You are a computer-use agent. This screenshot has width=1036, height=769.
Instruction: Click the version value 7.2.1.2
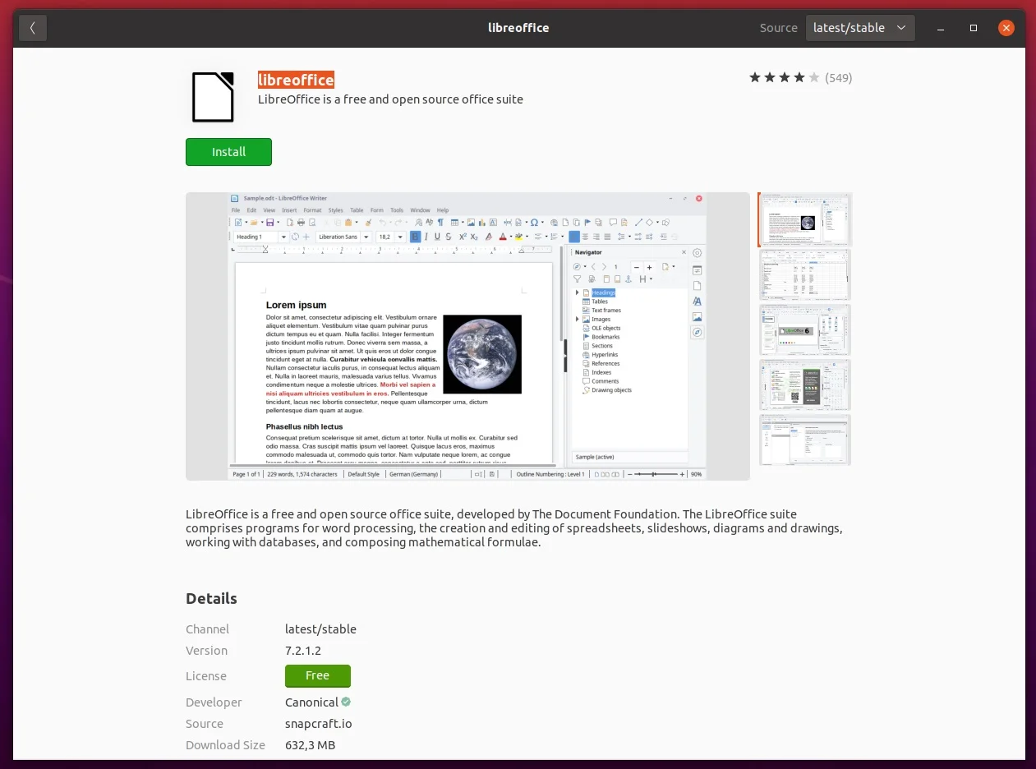click(303, 651)
